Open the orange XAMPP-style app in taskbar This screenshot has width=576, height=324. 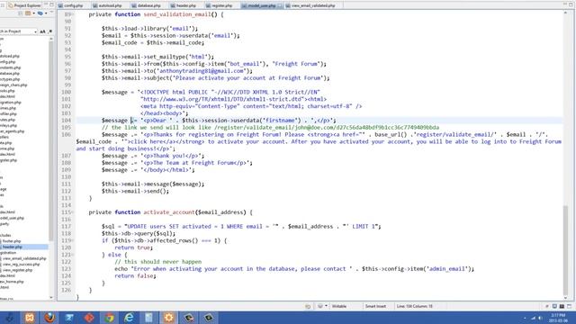coord(30,318)
